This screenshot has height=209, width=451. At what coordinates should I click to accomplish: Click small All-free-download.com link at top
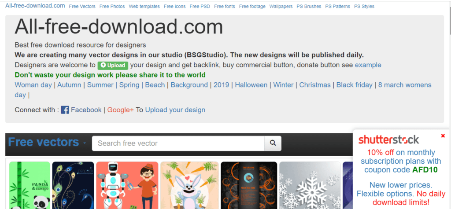click(35, 6)
